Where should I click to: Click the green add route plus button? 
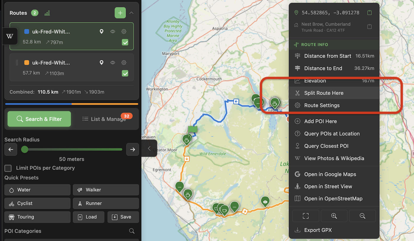[120, 13]
